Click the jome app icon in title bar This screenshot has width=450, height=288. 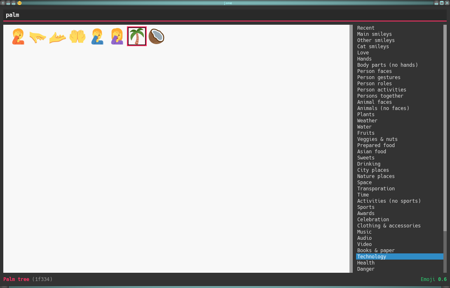(19, 3)
